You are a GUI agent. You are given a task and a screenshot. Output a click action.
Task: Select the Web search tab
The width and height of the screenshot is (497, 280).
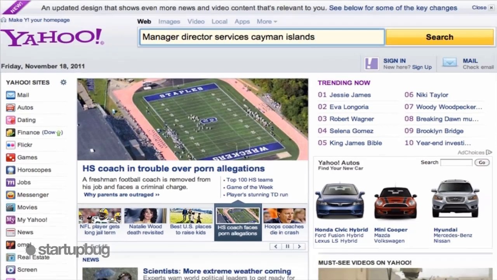point(144,21)
